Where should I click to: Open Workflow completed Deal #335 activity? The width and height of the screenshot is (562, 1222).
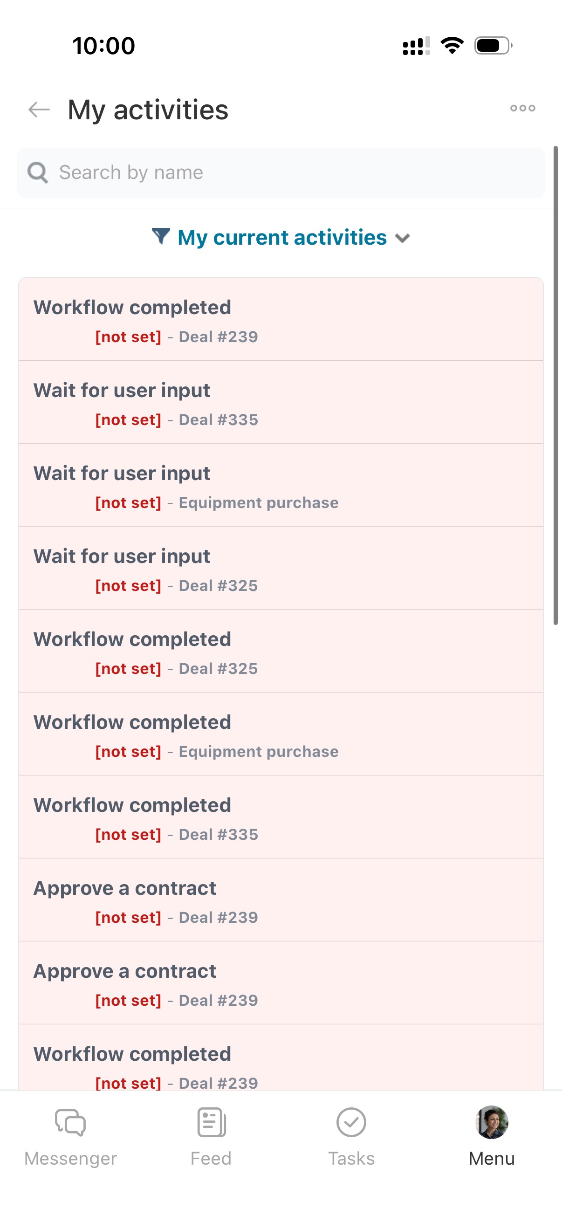pos(281,817)
